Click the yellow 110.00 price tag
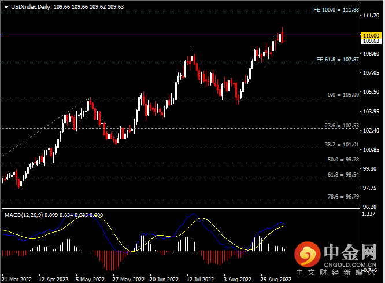The image size is (385, 283). pyautogui.click(x=371, y=36)
